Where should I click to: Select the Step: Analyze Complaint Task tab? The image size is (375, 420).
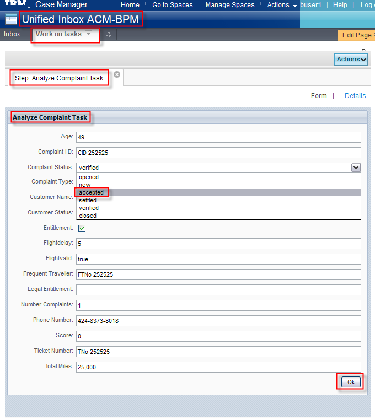pyautogui.click(x=59, y=78)
